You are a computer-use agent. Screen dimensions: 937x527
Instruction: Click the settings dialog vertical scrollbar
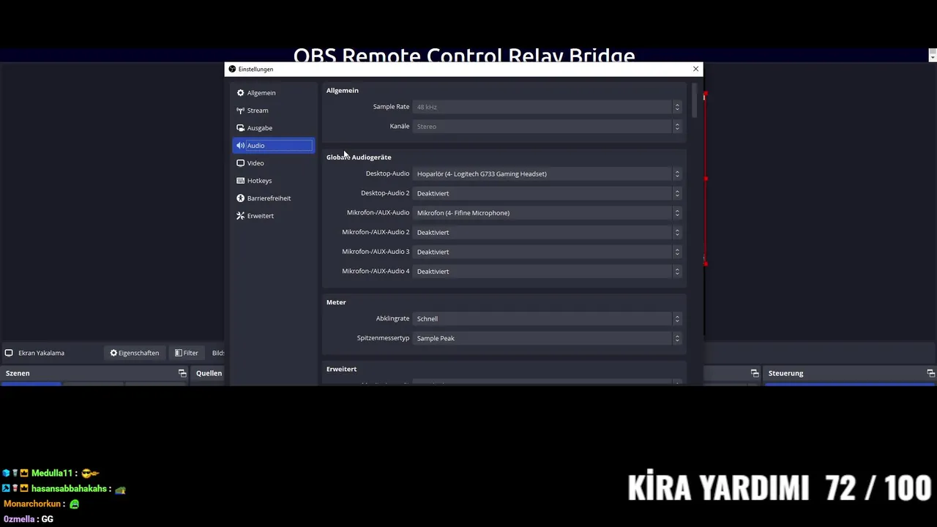pos(694,100)
